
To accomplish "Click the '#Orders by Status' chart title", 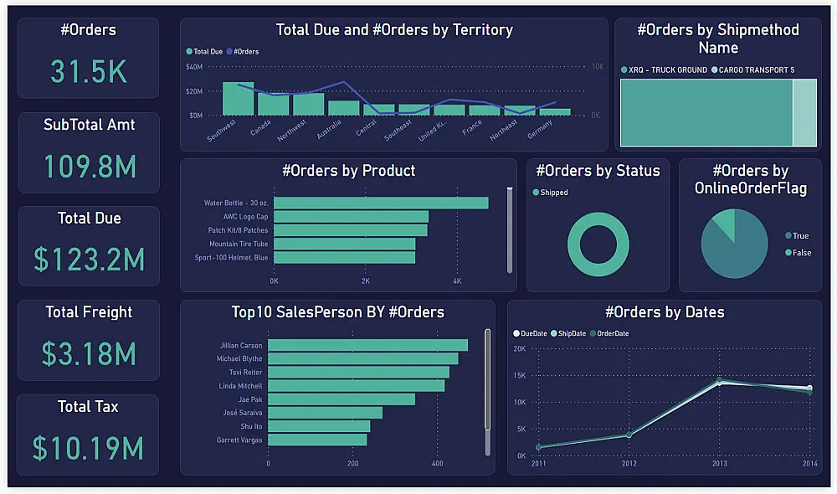I will tap(598, 170).
